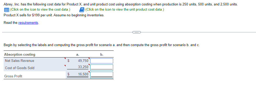Click the Begin by selecting the labels instruction

[102, 45]
